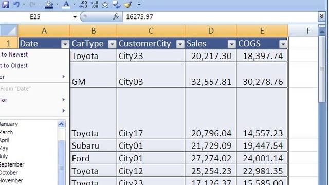Viewport: 329px width, 185px height.
Task: Open Filter by Color submenu
Action: coord(34,100)
